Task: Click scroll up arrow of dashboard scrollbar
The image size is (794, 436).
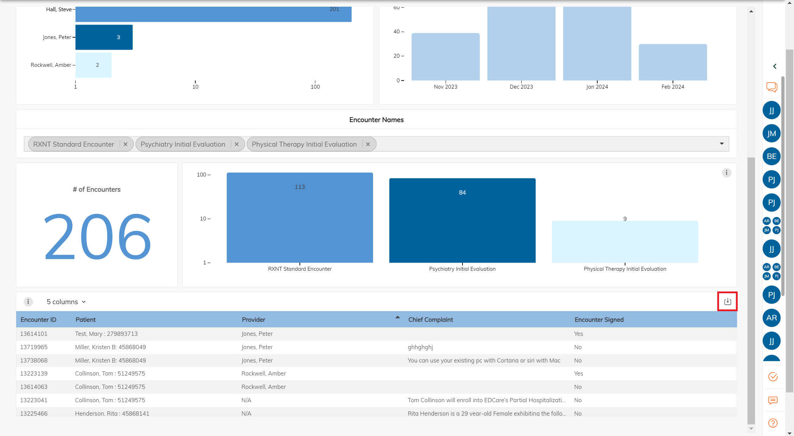Action: tap(751, 11)
